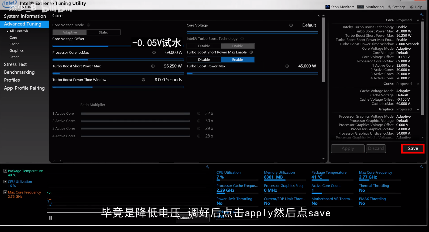The image size is (429, 232).
Task: Click info icon for Turbo Boost Short Power Max Enable
Action: pos(251,52)
